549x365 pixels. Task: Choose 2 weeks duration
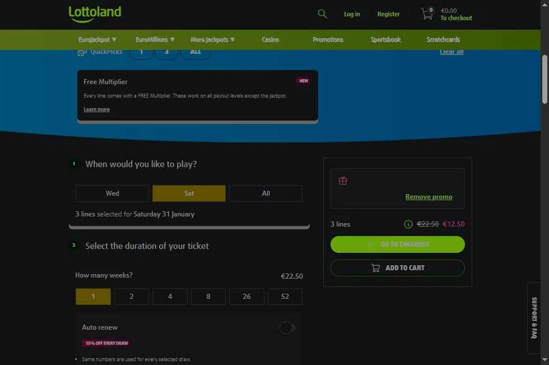pos(132,297)
